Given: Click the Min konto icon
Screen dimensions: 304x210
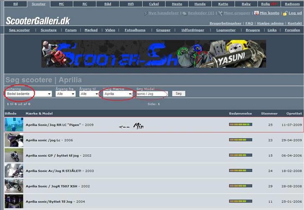Looking at the screenshot, I should coord(256,13).
